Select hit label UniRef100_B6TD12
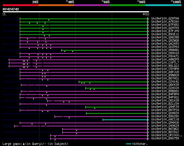This screenshot has height=146, width=184. pyautogui.click(x=165, y=132)
